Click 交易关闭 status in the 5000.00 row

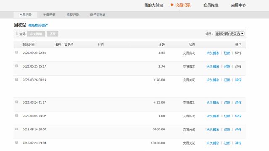pos(189,130)
